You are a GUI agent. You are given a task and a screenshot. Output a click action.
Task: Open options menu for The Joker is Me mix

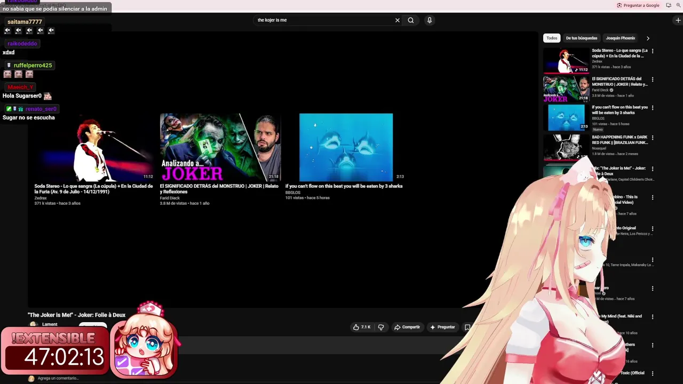pos(652,169)
